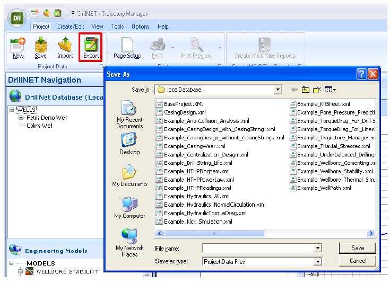Screen dimensions: 390x283
Task: Open the Tools ribbon tab
Action: pyautogui.click(x=117, y=26)
